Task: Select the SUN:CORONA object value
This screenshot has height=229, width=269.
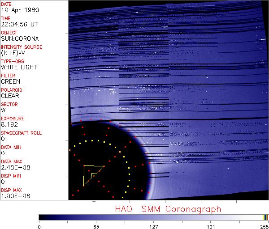Action: point(20,38)
